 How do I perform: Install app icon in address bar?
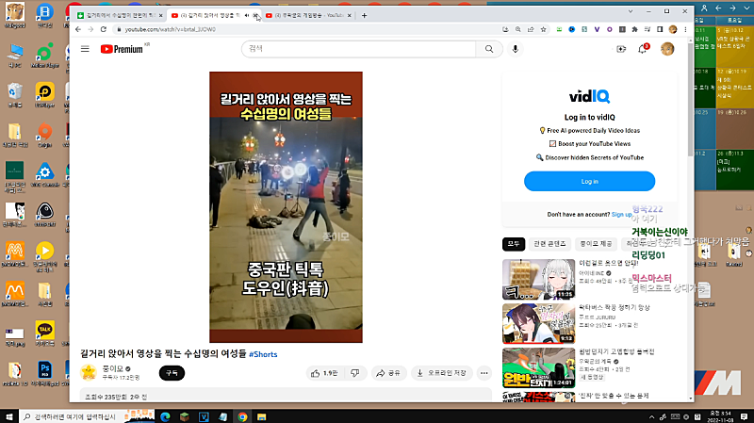point(505,29)
